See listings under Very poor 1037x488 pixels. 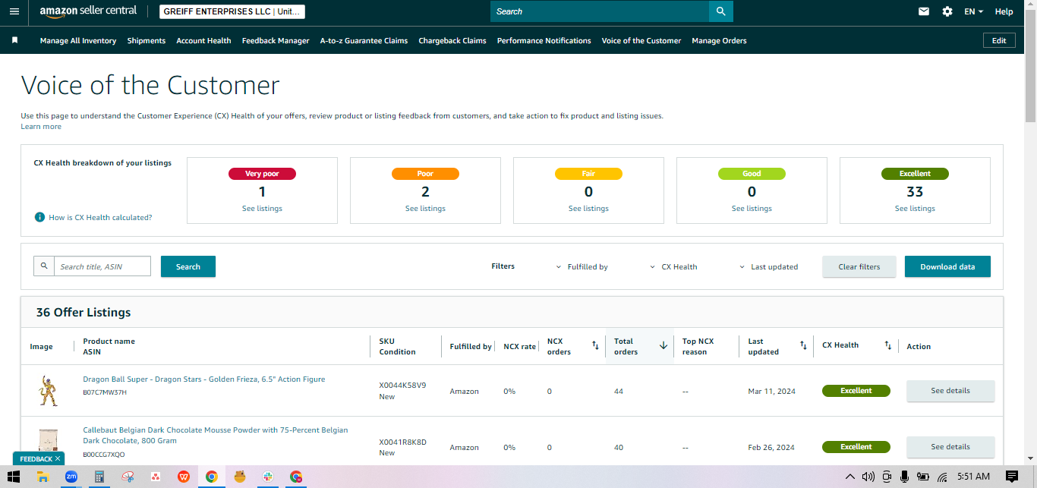(x=262, y=209)
